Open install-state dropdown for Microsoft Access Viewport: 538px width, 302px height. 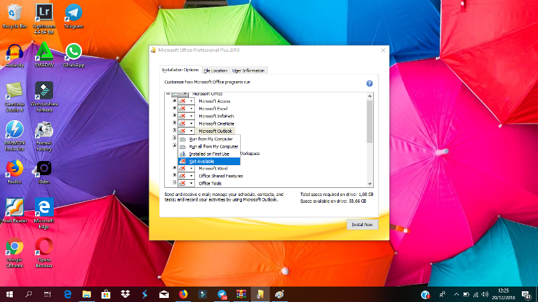(186, 101)
